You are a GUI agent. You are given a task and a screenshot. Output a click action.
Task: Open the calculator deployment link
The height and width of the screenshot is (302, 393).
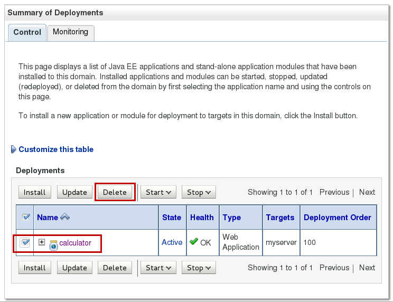pos(75,243)
